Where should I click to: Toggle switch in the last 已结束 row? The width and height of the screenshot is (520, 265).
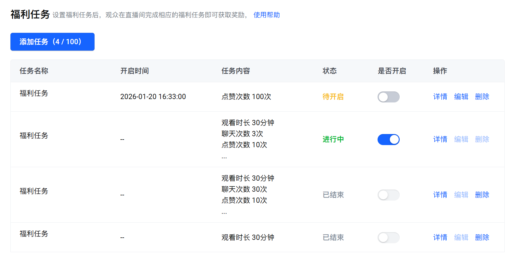click(x=388, y=238)
